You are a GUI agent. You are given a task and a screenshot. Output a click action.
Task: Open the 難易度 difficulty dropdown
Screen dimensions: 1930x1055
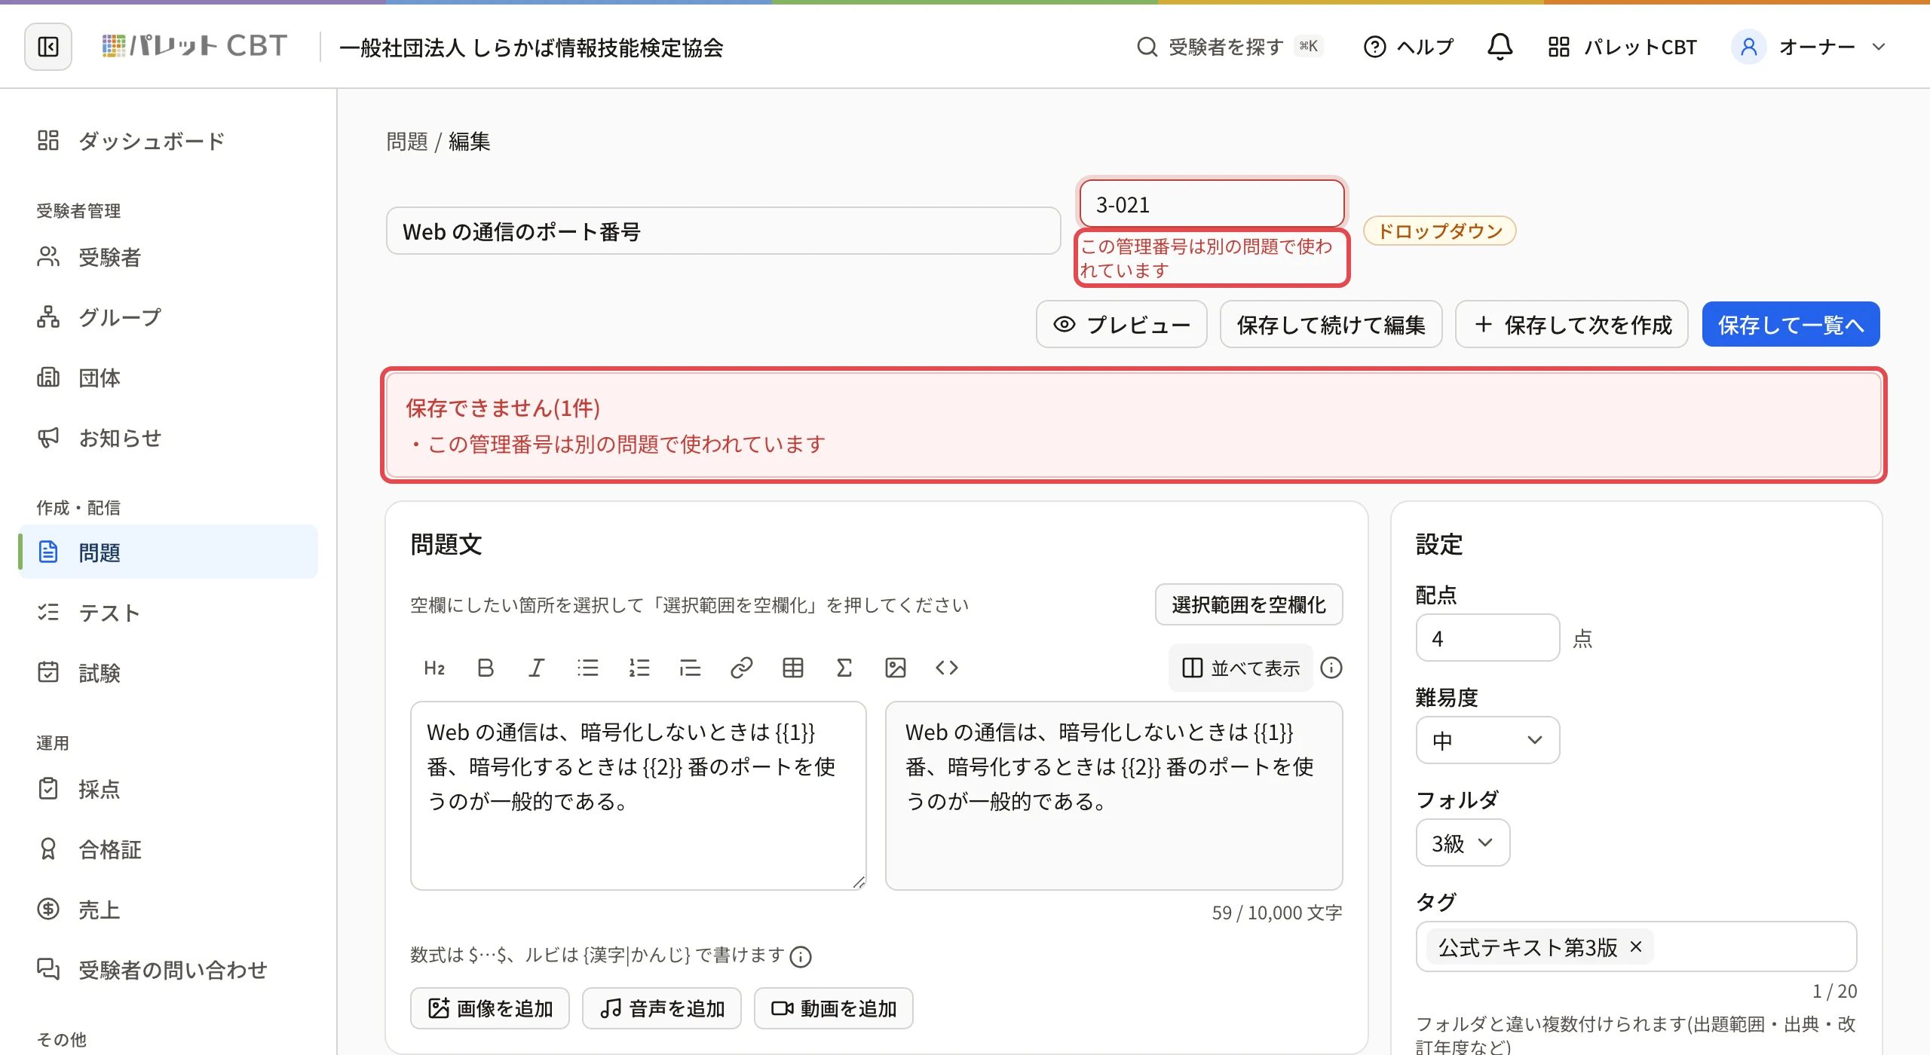click(x=1487, y=740)
